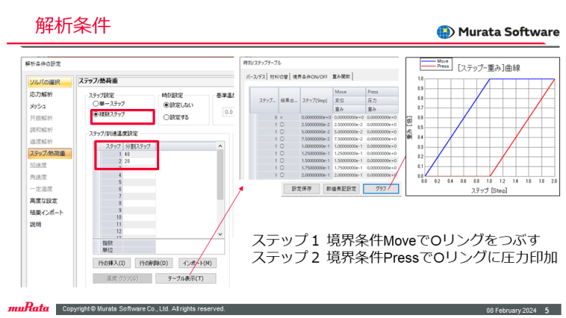Click the グラフ button
This screenshot has height=318, width=566.
click(380, 188)
